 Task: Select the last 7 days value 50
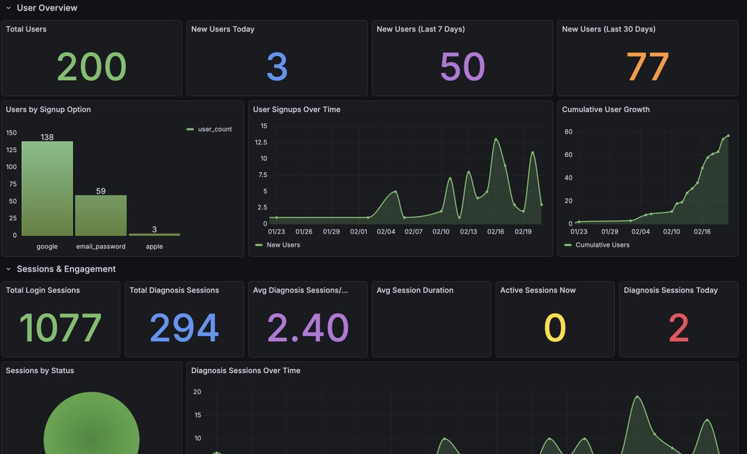click(462, 67)
